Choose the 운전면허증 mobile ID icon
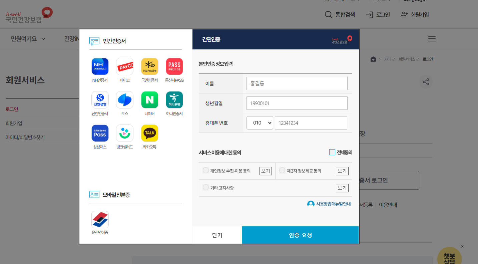The width and height of the screenshot is (478, 264). pos(100,220)
